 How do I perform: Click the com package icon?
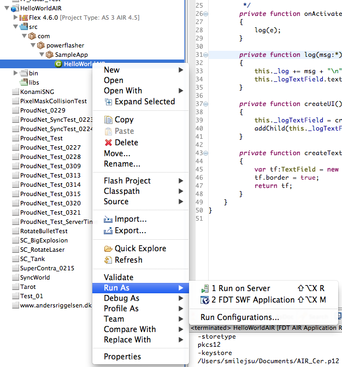pos(32,36)
